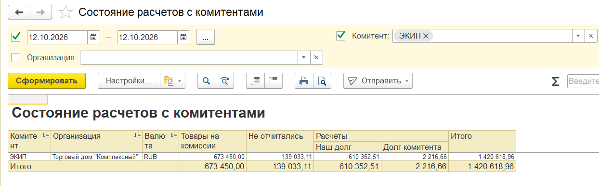This screenshot has width=599, height=186.
Task: Select the rightmost Итого column header
Action: [482, 141]
